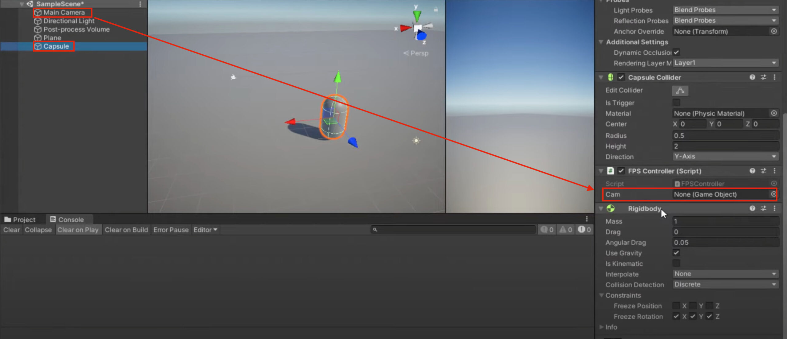This screenshot has height=339, width=787.
Task: Toggle Clear on Play in console
Action: tap(78, 230)
